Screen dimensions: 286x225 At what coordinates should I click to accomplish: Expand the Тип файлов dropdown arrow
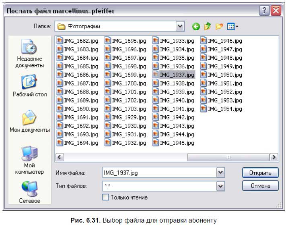220,186
